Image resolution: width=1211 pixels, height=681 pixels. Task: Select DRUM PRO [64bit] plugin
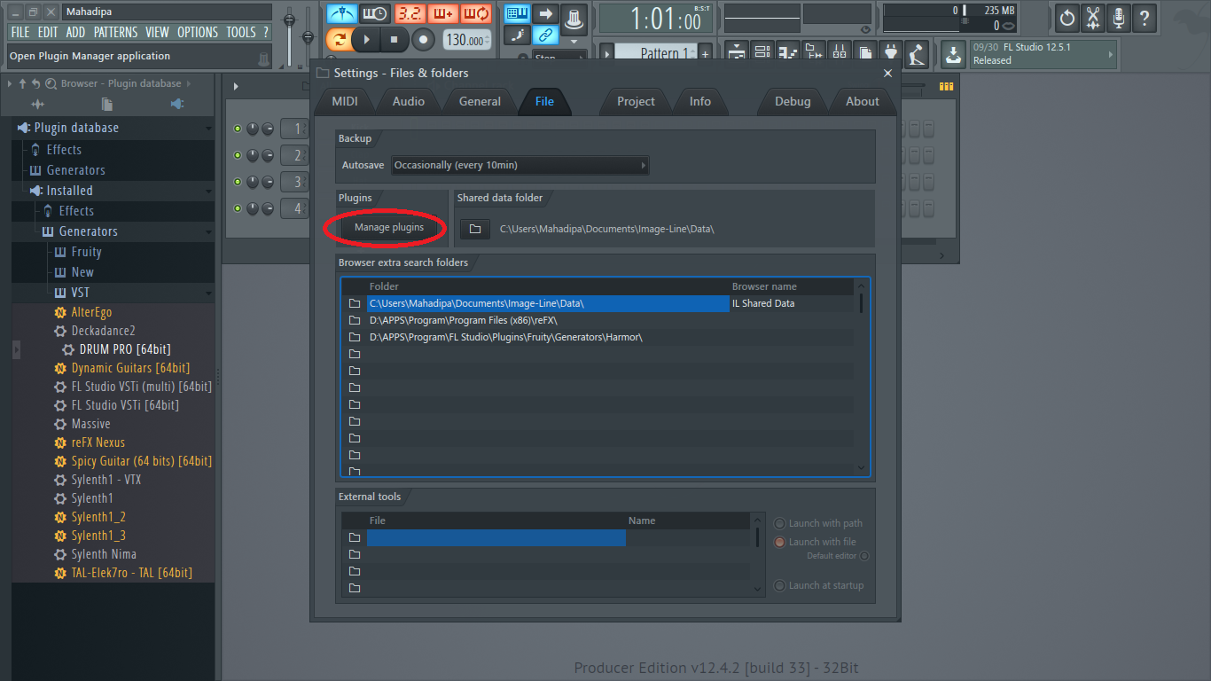(x=125, y=349)
